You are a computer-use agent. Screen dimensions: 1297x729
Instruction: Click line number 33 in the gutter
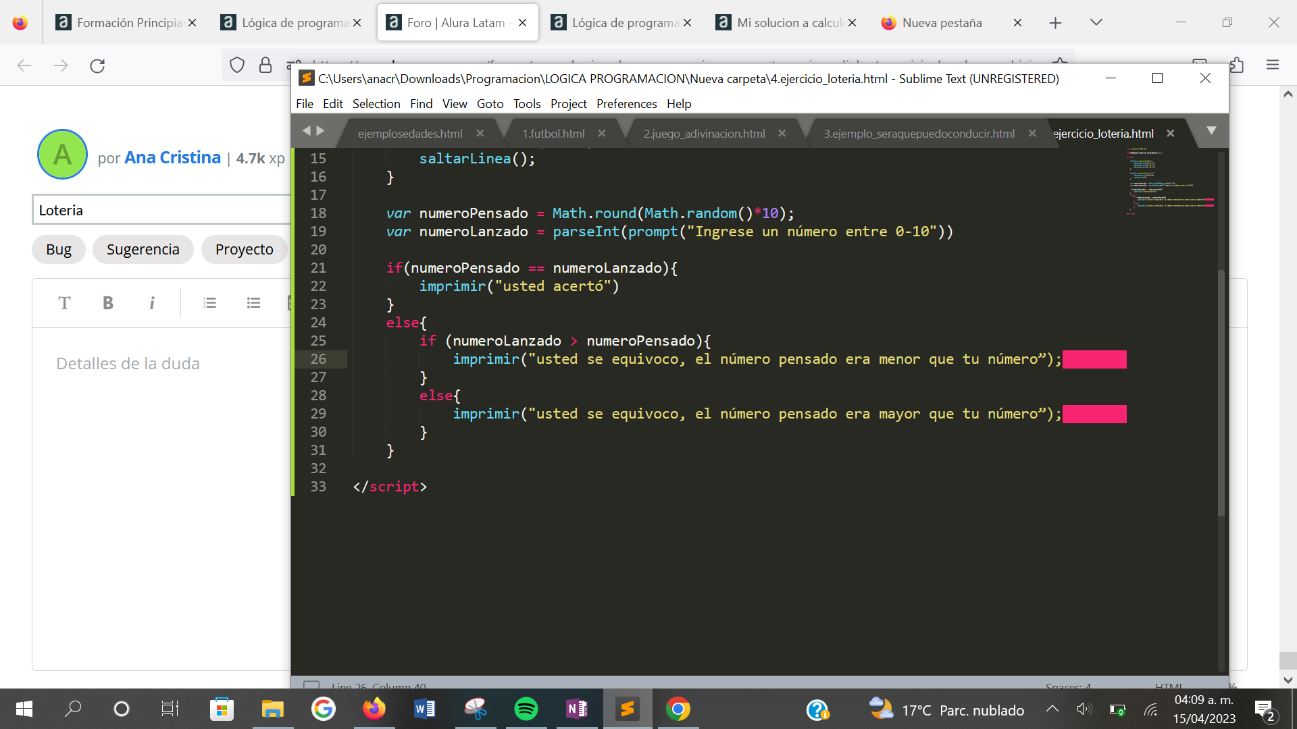point(318,487)
